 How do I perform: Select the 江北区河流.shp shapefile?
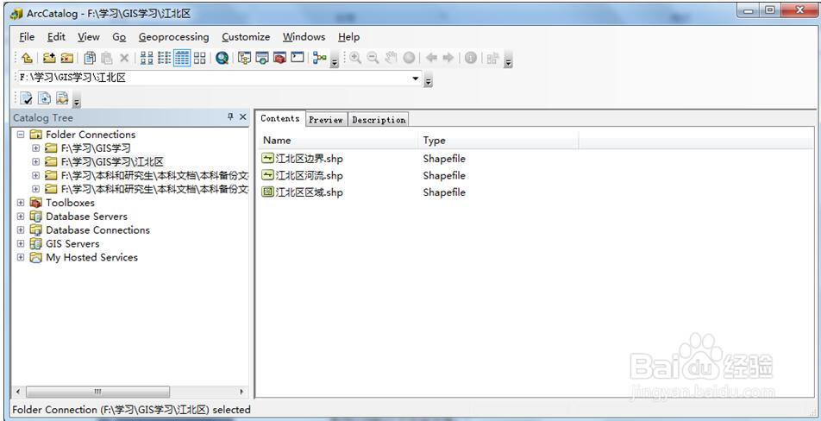click(303, 175)
